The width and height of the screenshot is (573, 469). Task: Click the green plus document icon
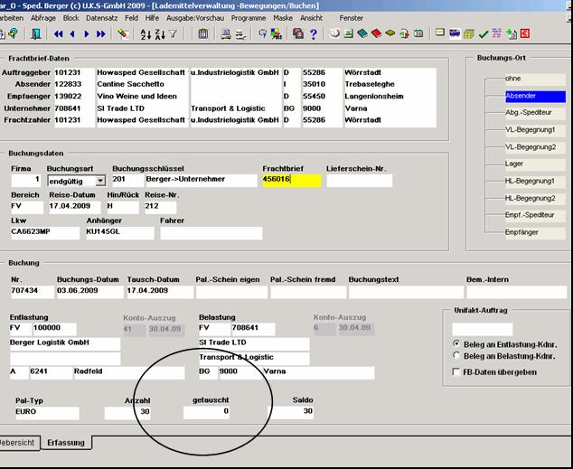point(512,34)
